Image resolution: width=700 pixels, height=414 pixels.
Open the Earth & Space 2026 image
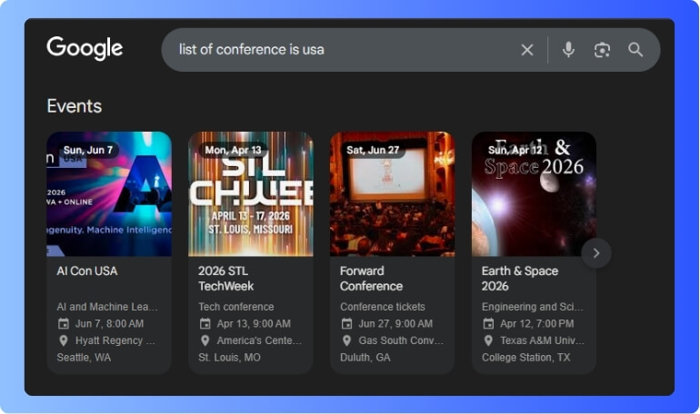point(534,194)
